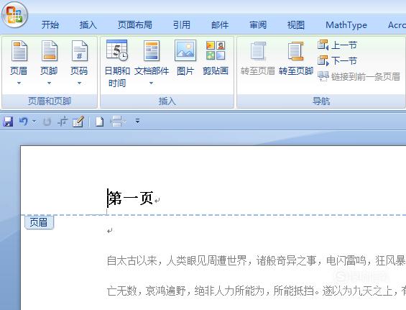Click the 文档部件 quick parts icon
This screenshot has height=310, width=406.
pyautogui.click(x=152, y=51)
